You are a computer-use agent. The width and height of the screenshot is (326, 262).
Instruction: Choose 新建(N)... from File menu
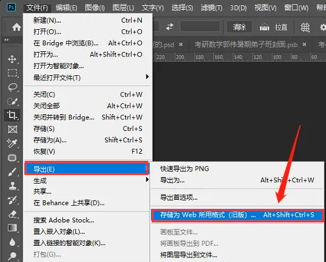pyautogui.click(x=88, y=20)
